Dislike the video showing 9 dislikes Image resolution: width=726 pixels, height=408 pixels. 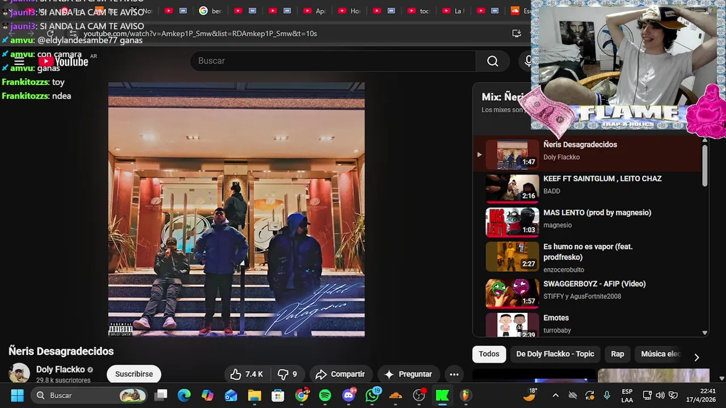coord(287,374)
